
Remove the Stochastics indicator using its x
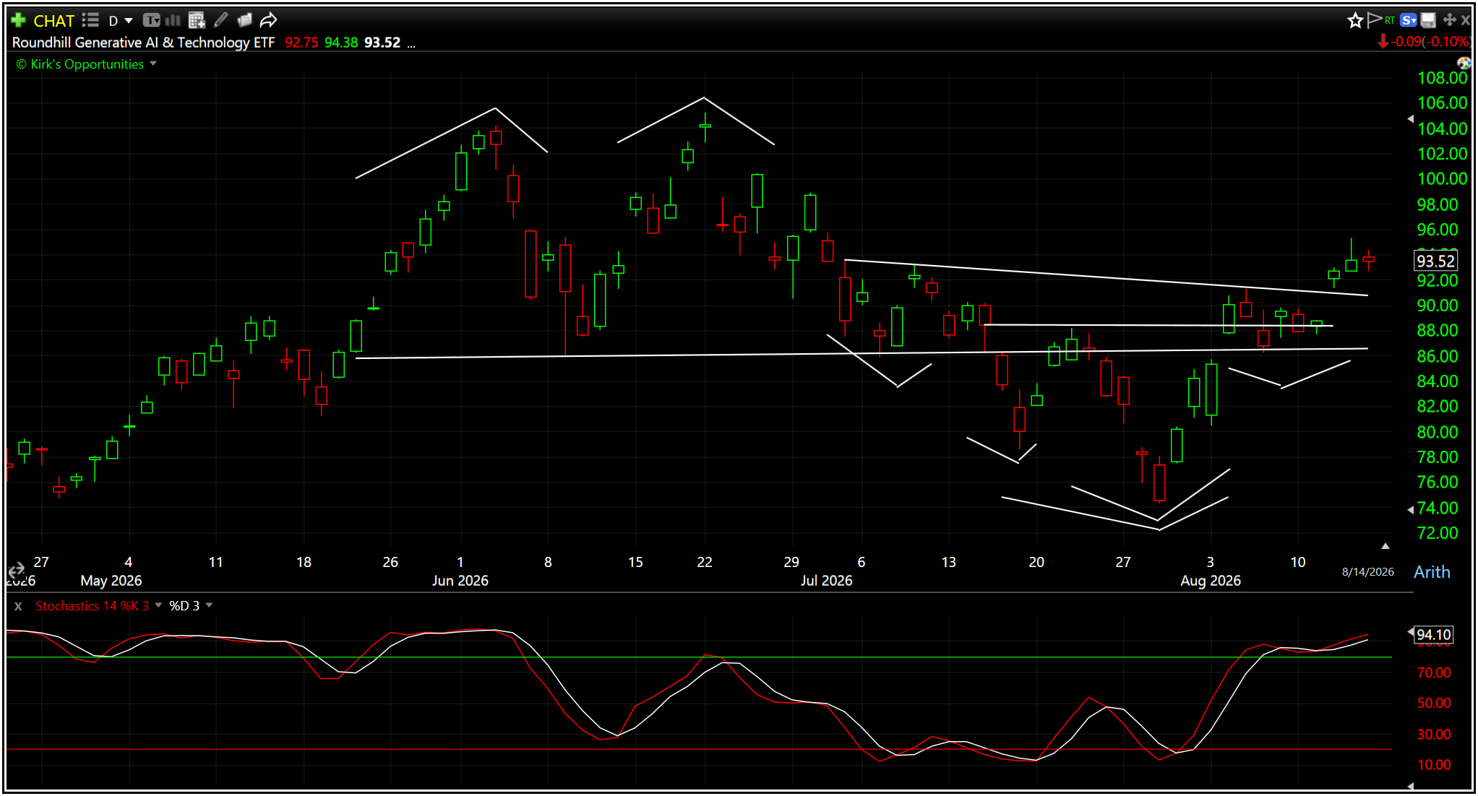coord(18,606)
